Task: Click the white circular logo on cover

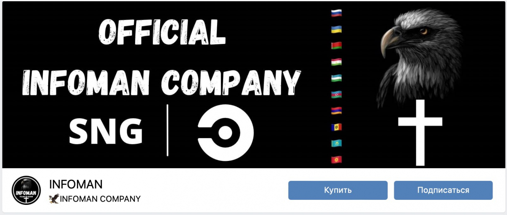Action: 226,133
